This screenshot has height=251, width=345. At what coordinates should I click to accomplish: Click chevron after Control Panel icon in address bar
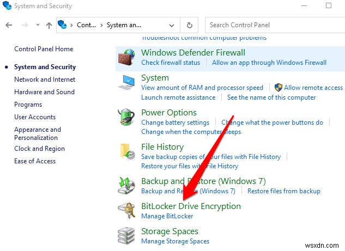[x=71, y=25]
